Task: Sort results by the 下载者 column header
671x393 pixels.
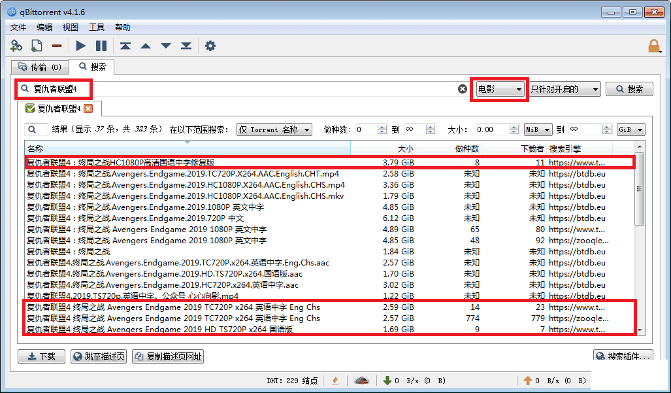Action: point(514,148)
